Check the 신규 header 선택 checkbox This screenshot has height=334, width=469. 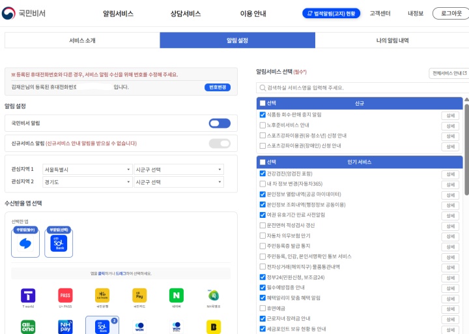[263, 103]
